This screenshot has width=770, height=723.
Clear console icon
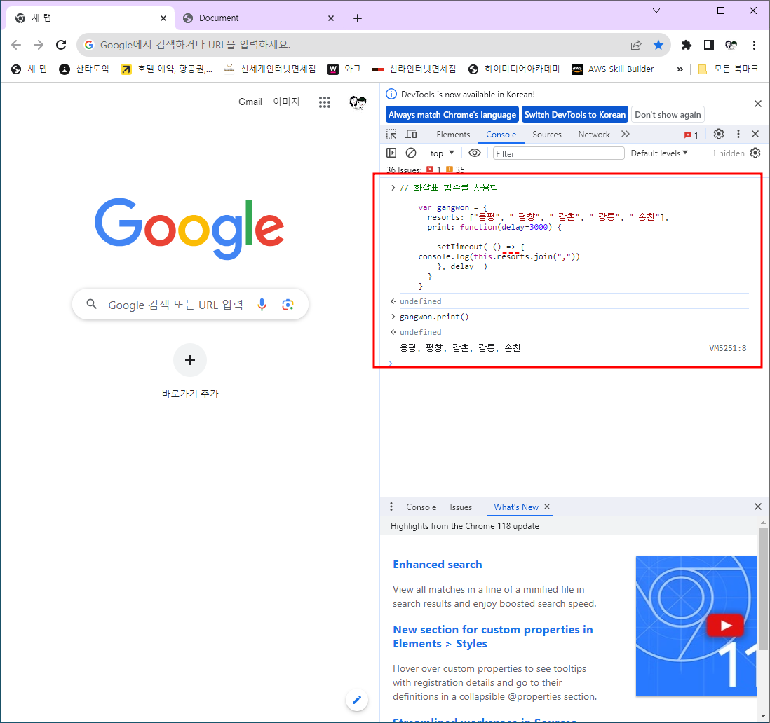[x=411, y=153]
